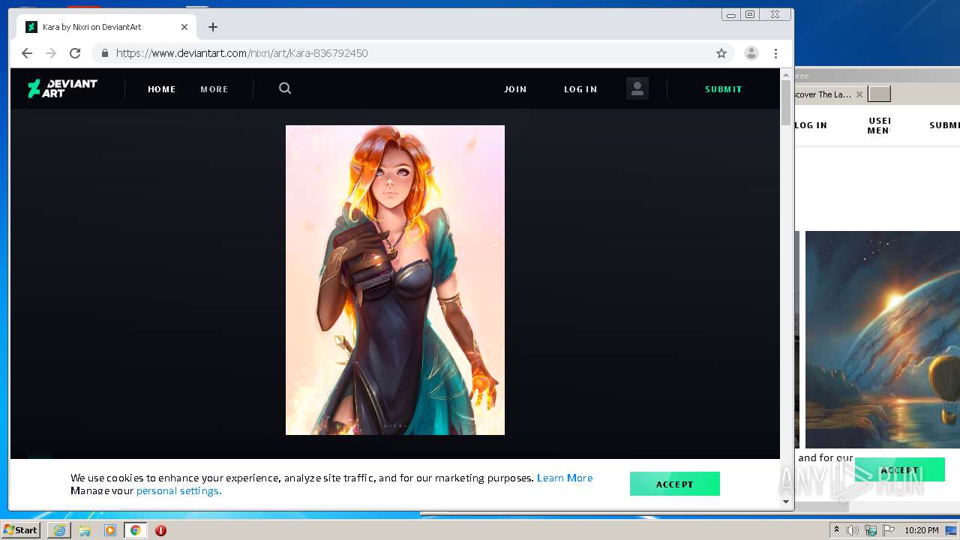Open Learn More cookie link
The height and width of the screenshot is (540, 960).
point(565,478)
